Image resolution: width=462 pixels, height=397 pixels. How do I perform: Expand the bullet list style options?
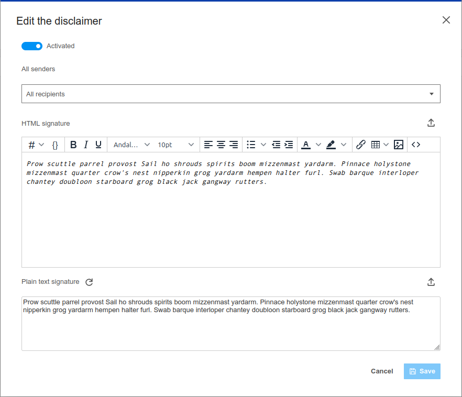pyautogui.click(x=263, y=145)
